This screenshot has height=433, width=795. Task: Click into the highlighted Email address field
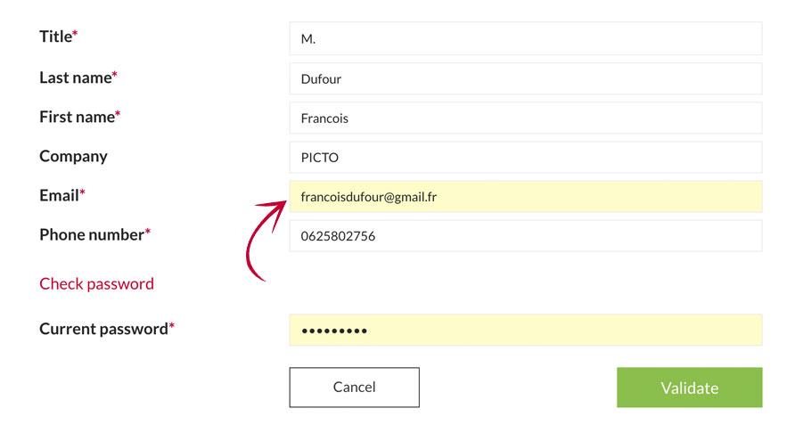(x=525, y=197)
